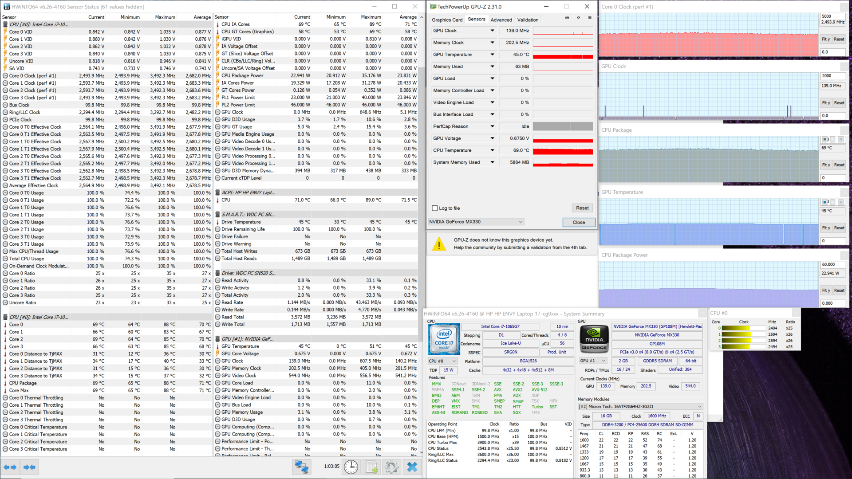The height and width of the screenshot is (479, 852).
Task: Click Reset in GPU Clock graph
Action: [839, 103]
